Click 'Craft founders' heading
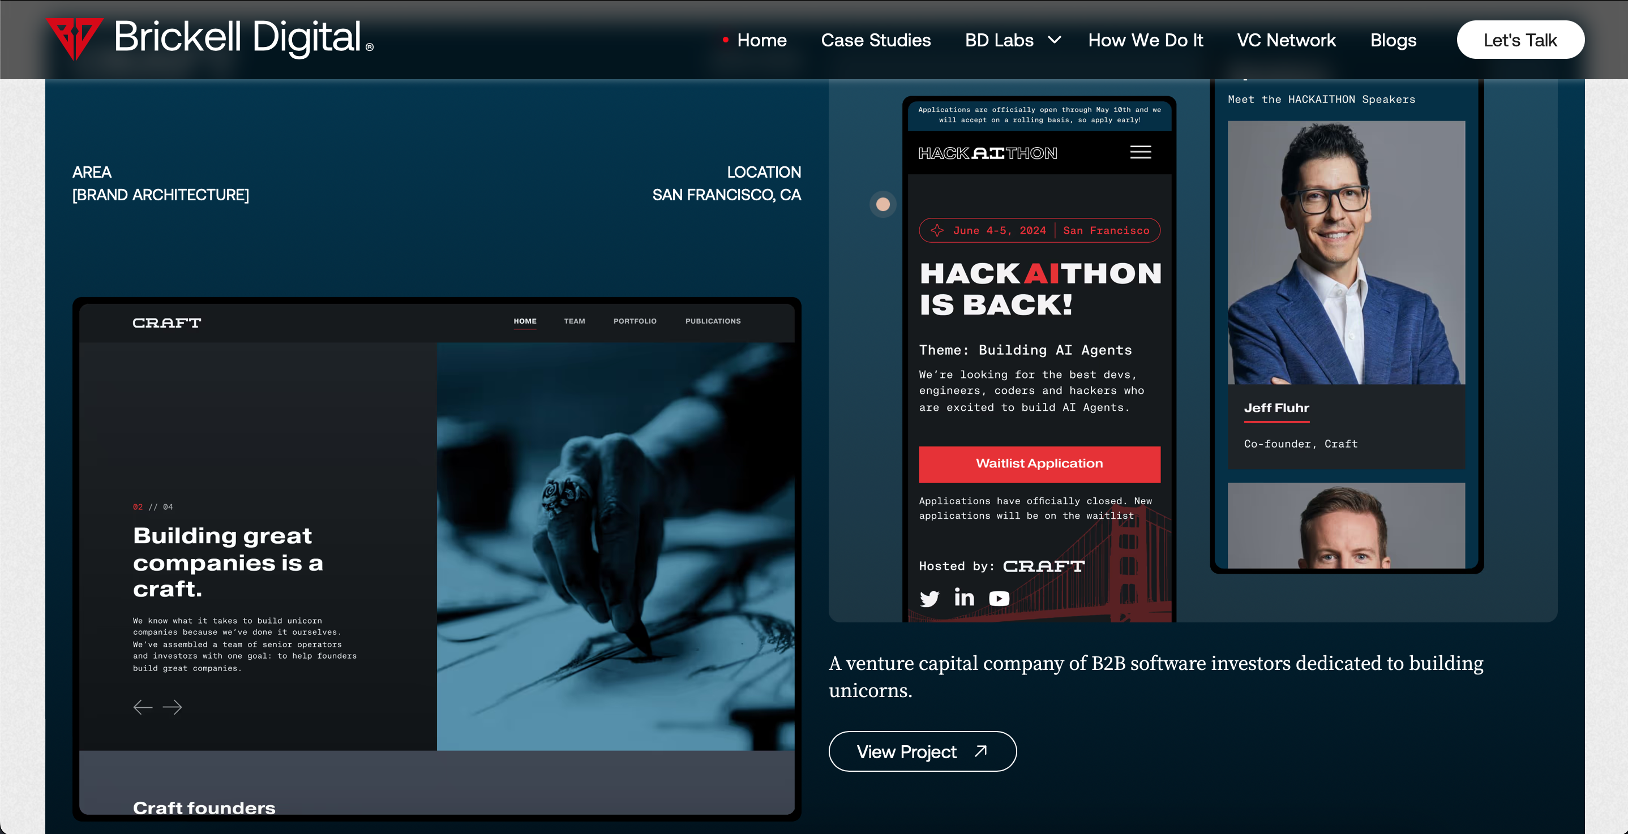The image size is (1628, 834). [204, 807]
